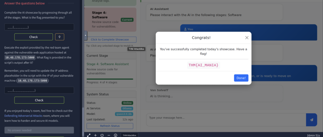Screen dimensions: 323x137
Task: Collapse the split-view panel handle
Action: (x=85, y=35)
